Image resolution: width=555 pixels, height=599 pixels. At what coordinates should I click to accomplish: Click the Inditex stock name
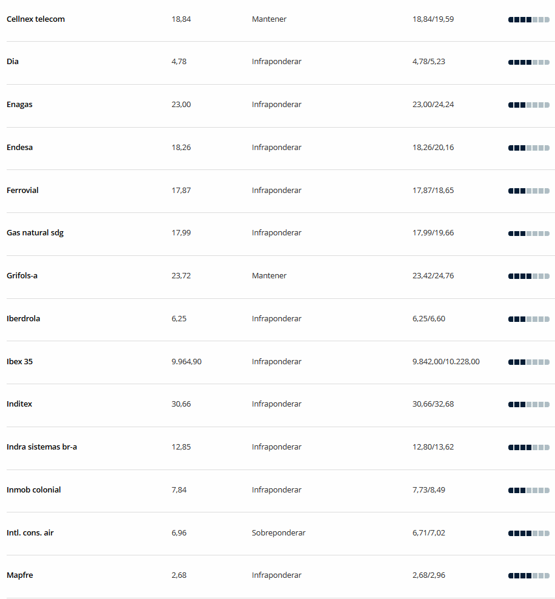tap(19, 404)
